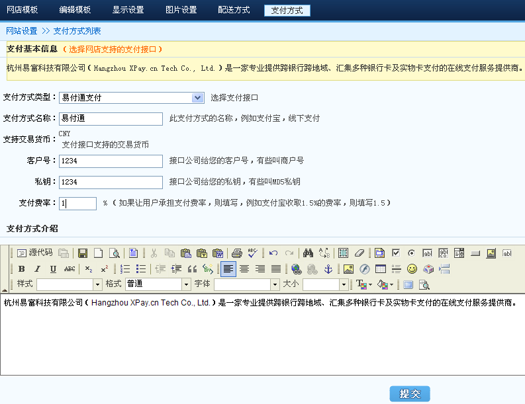Insert a bulleted list
The height and width of the screenshot is (404, 525).
141,269
